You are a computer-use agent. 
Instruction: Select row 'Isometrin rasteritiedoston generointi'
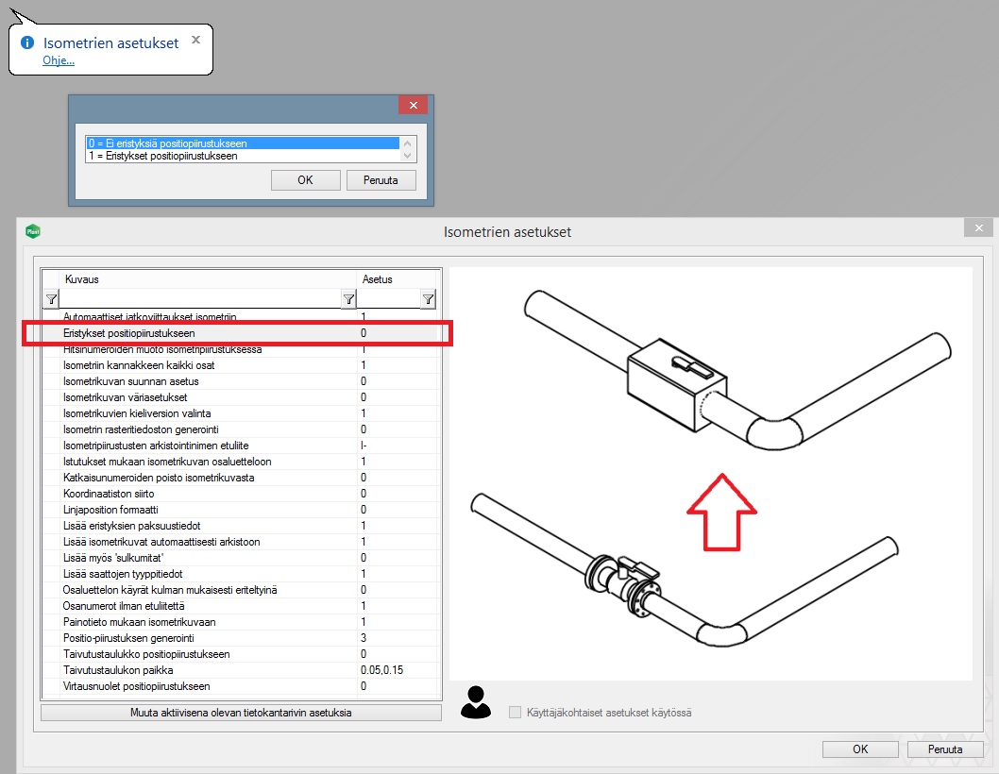click(241, 429)
